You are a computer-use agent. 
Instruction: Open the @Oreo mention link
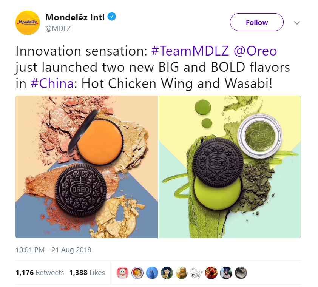pos(255,51)
